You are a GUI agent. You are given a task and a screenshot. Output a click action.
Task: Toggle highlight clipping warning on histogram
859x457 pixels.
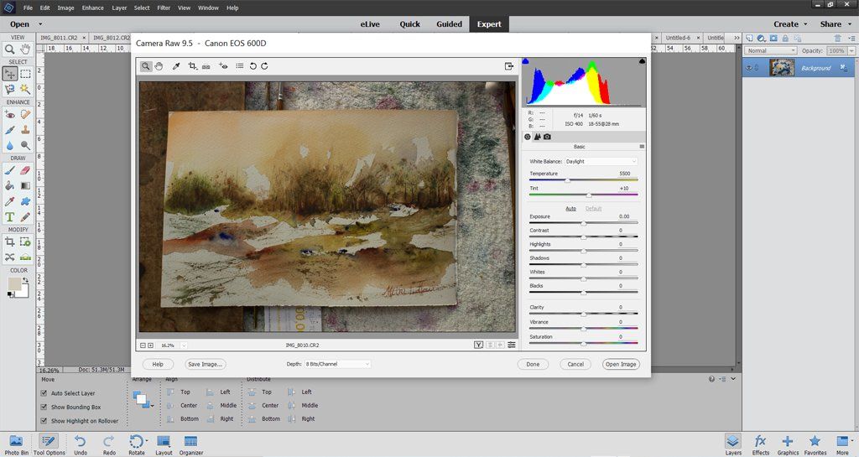(642, 61)
